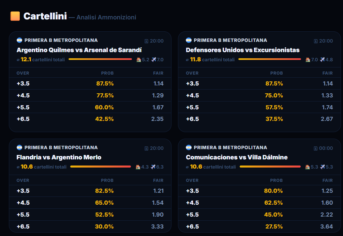Screen dimensions: 343x236
Task: Open Flandria vs Argentino Merlo match
Action: tap(59, 157)
